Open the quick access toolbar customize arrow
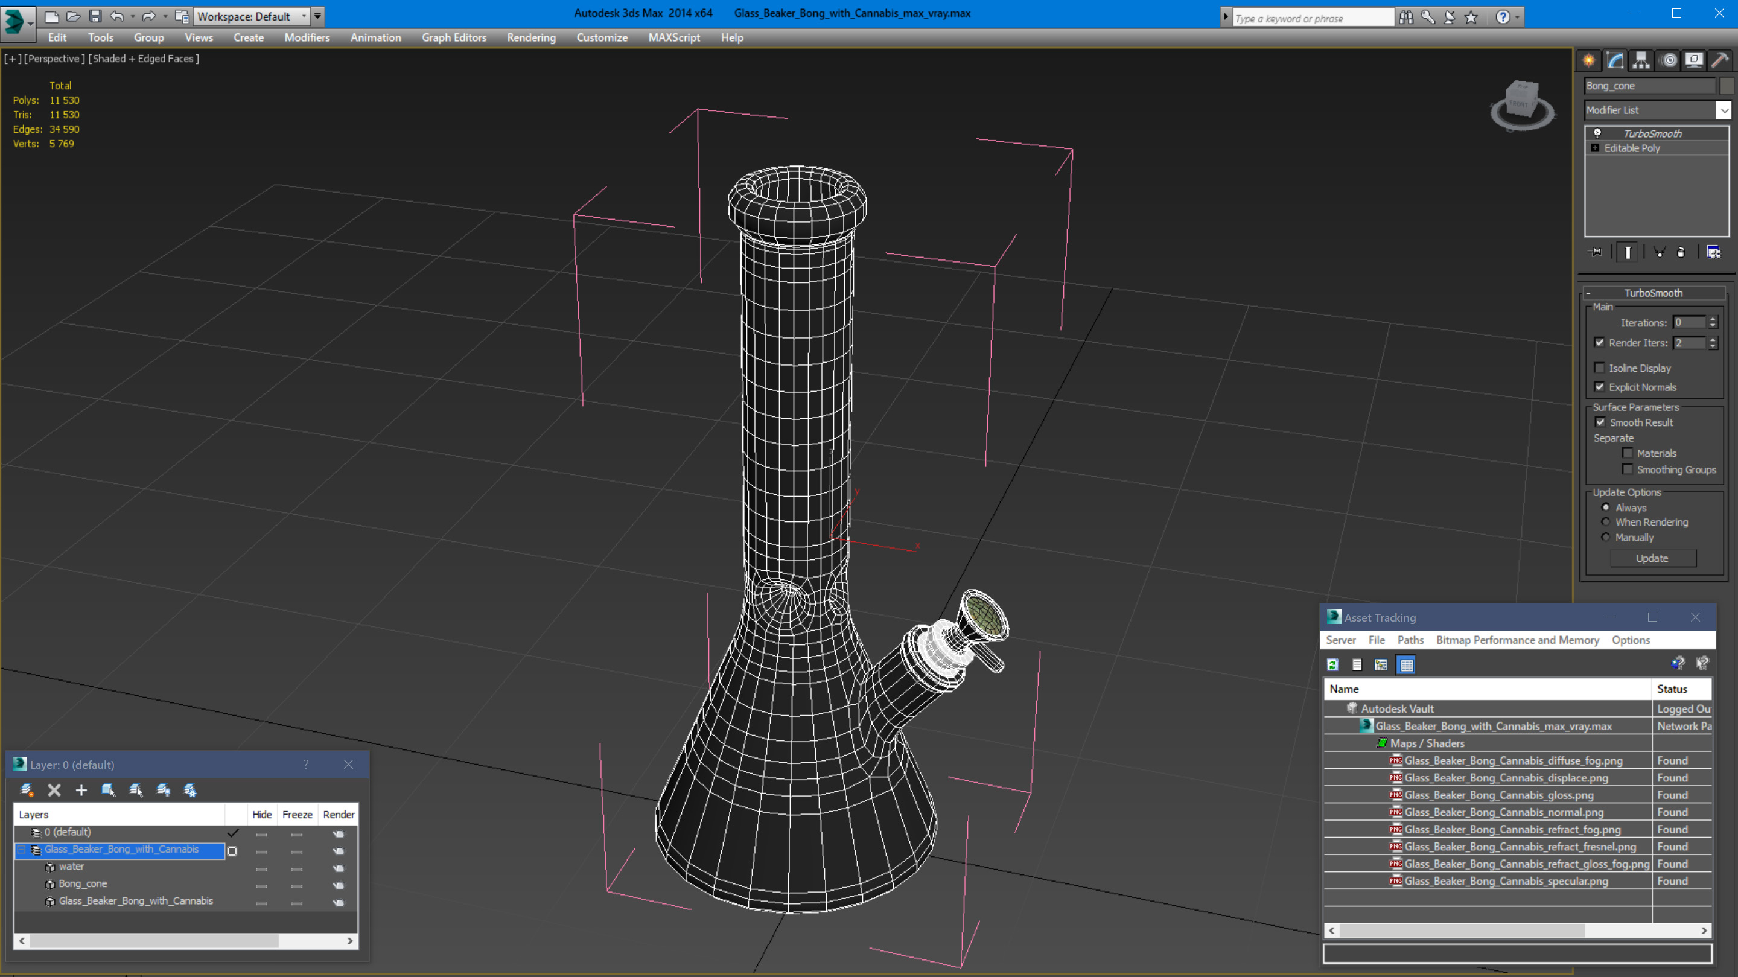The image size is (1738, 977). tap(318, 16)
